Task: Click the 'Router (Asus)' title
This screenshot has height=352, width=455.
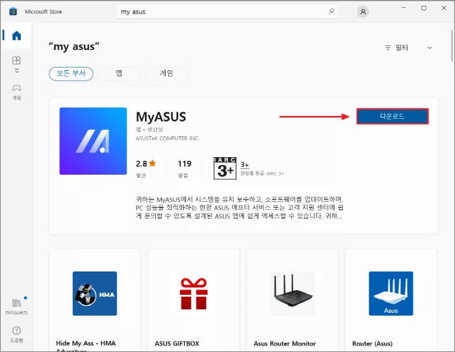Action: click(x=372, y=344)
